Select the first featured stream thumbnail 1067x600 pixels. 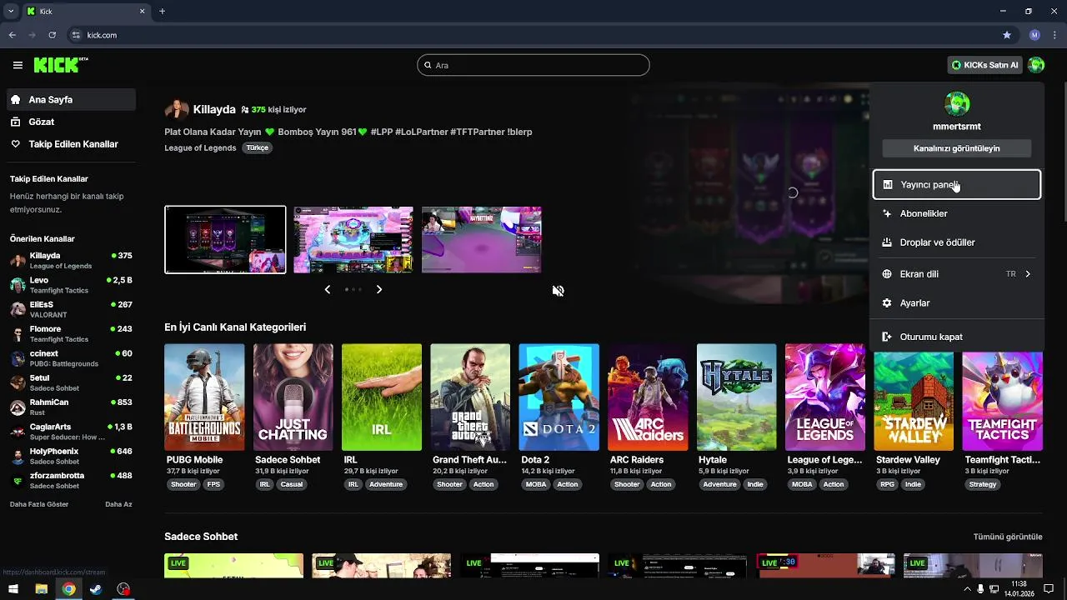click(225, 239)
